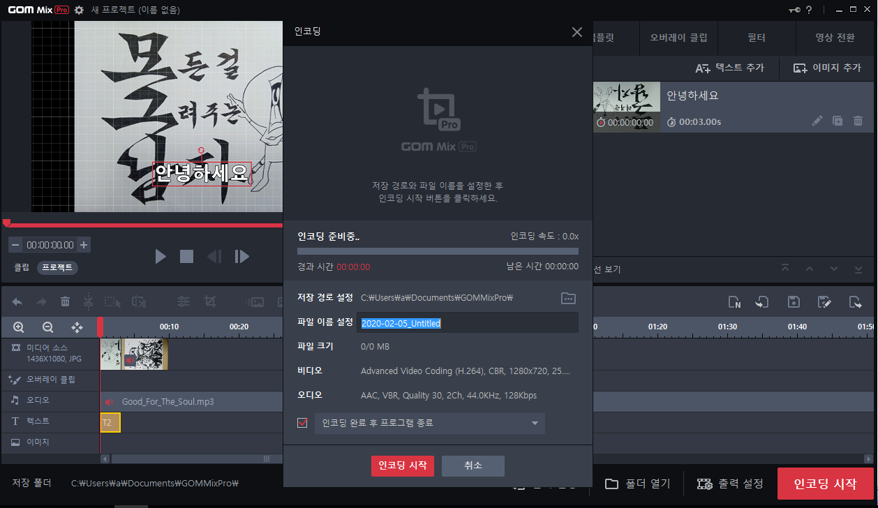Step to the previous frame
Screen dimensions: 878x508
click(214, 257)
